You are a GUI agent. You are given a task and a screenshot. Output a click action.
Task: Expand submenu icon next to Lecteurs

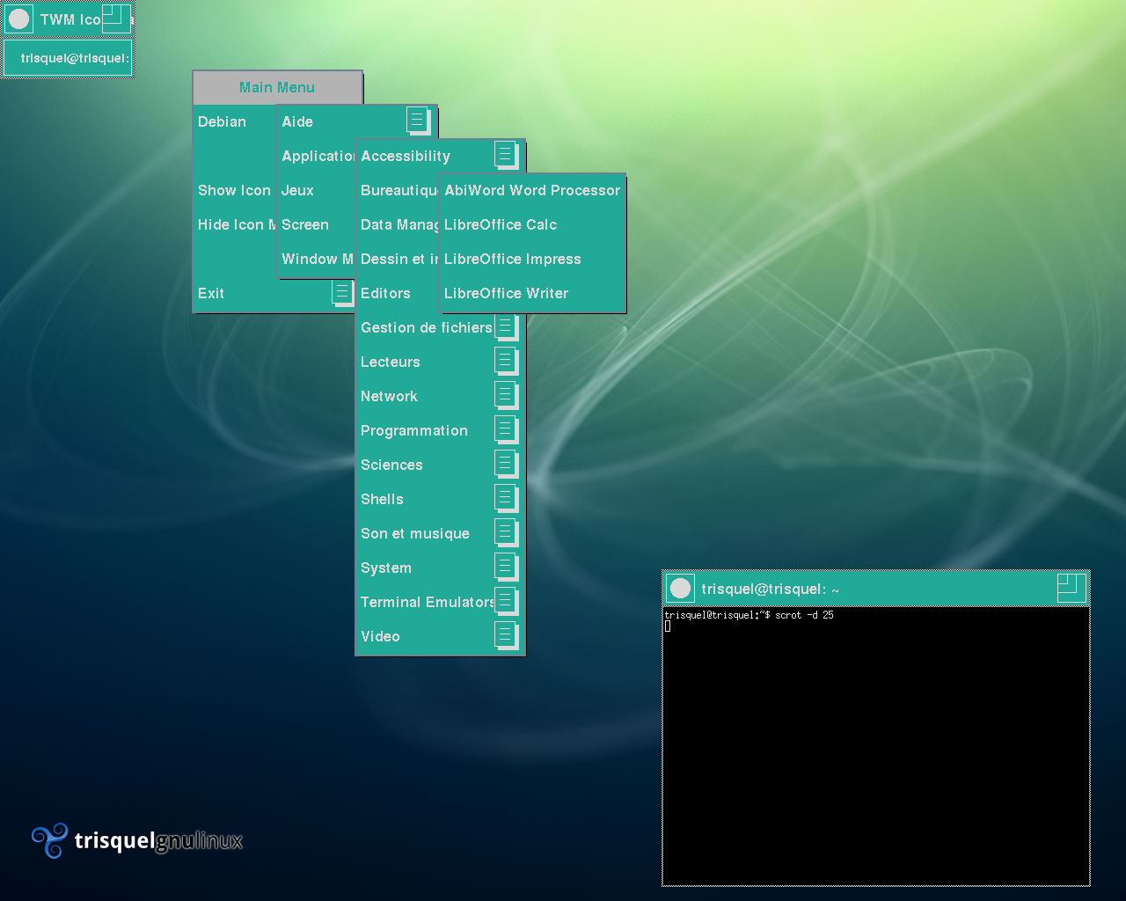click(506, 361)
